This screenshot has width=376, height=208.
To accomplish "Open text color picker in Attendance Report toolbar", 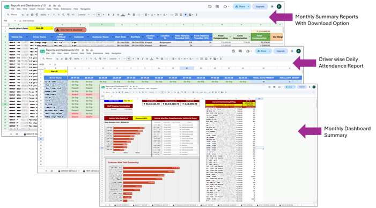I will tap(152, 59).
